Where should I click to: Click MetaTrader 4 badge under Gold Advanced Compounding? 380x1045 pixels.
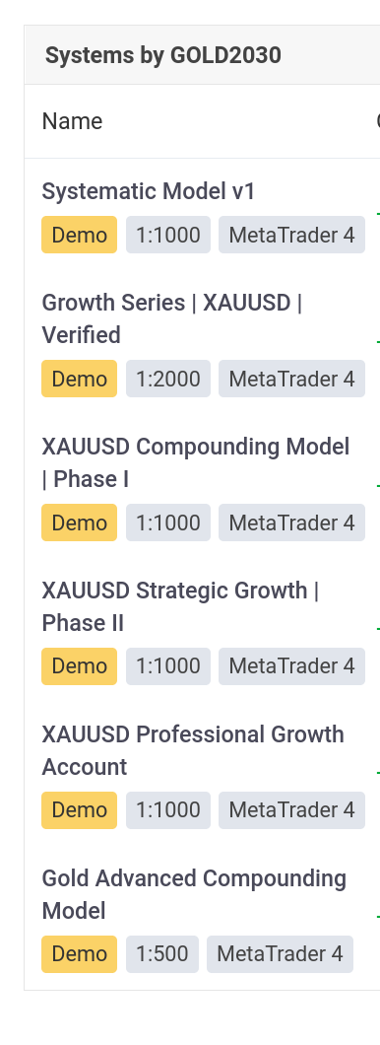[x=280, y=954]
